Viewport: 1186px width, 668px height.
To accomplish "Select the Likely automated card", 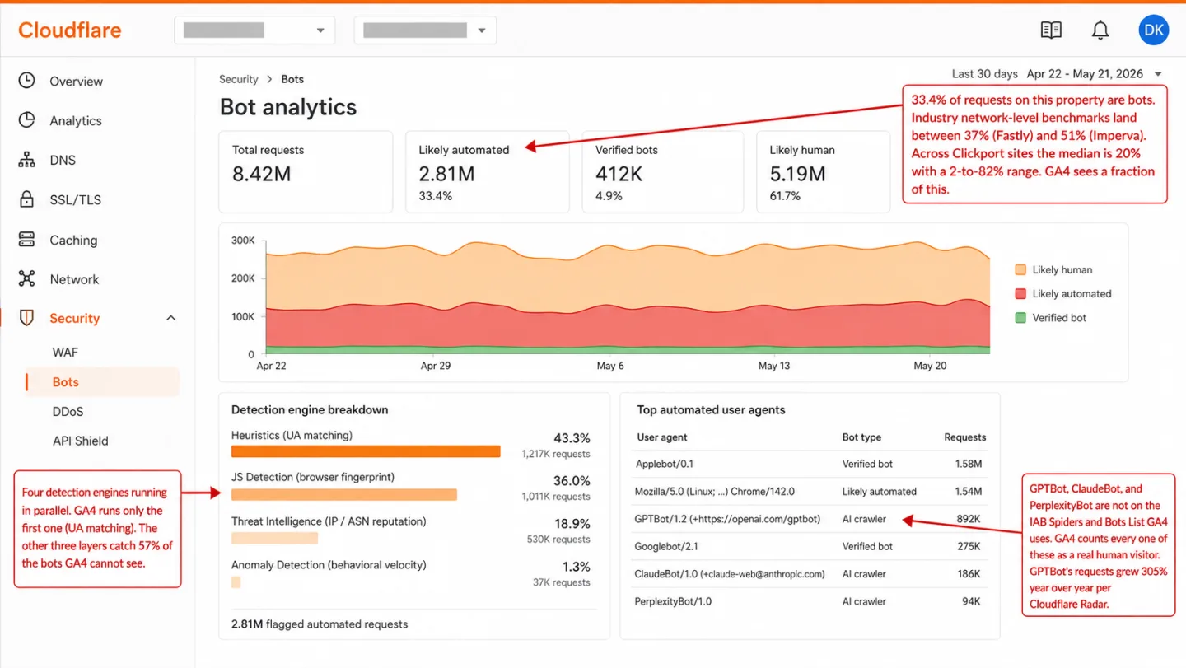I will click(488, 171).
